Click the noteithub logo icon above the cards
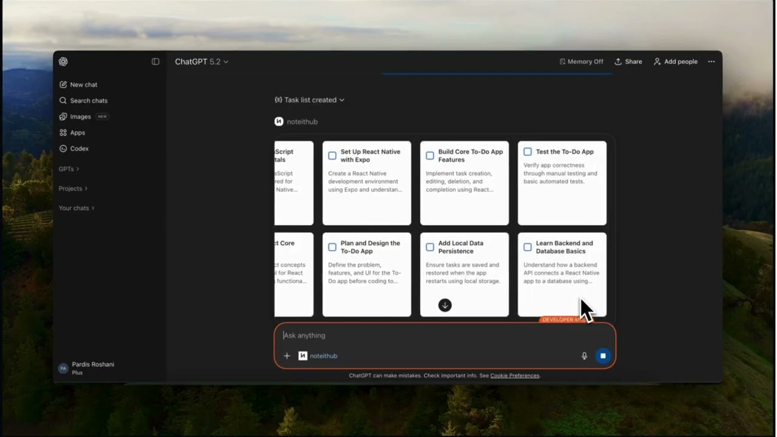The height and width of the screenshot is (437, 777). (x=279, y=121)
